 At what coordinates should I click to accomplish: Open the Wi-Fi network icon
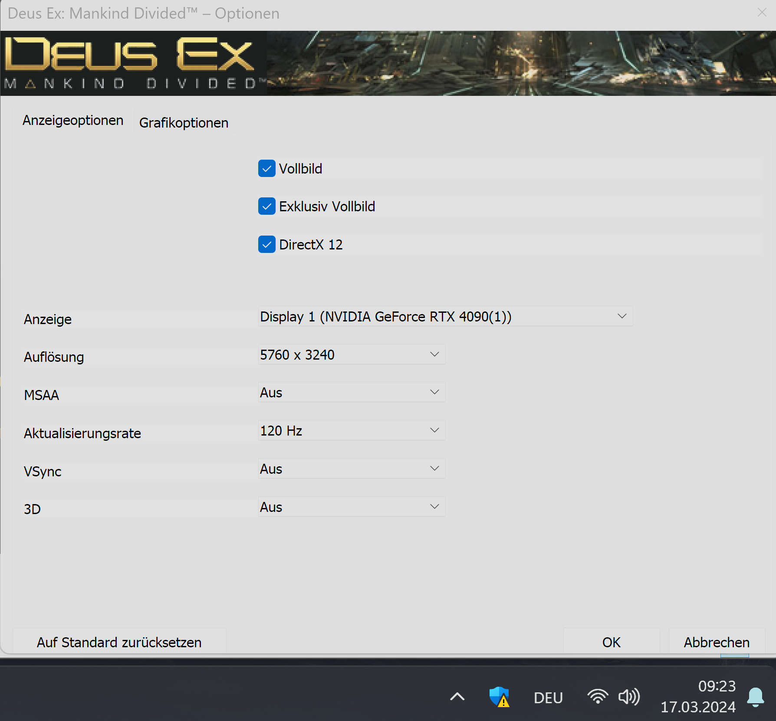598,697
